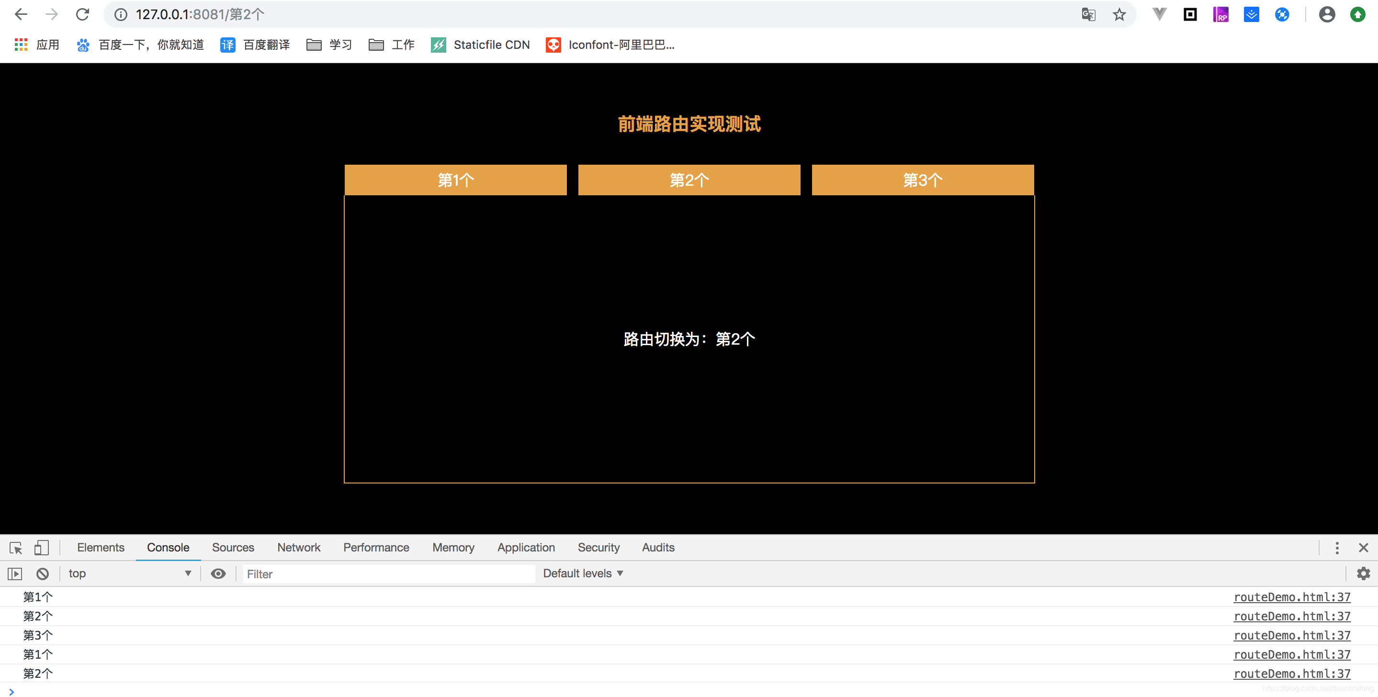The image size is (1378, 697).
Task: Open console settings gear icon
Action: pos(1363,574)
